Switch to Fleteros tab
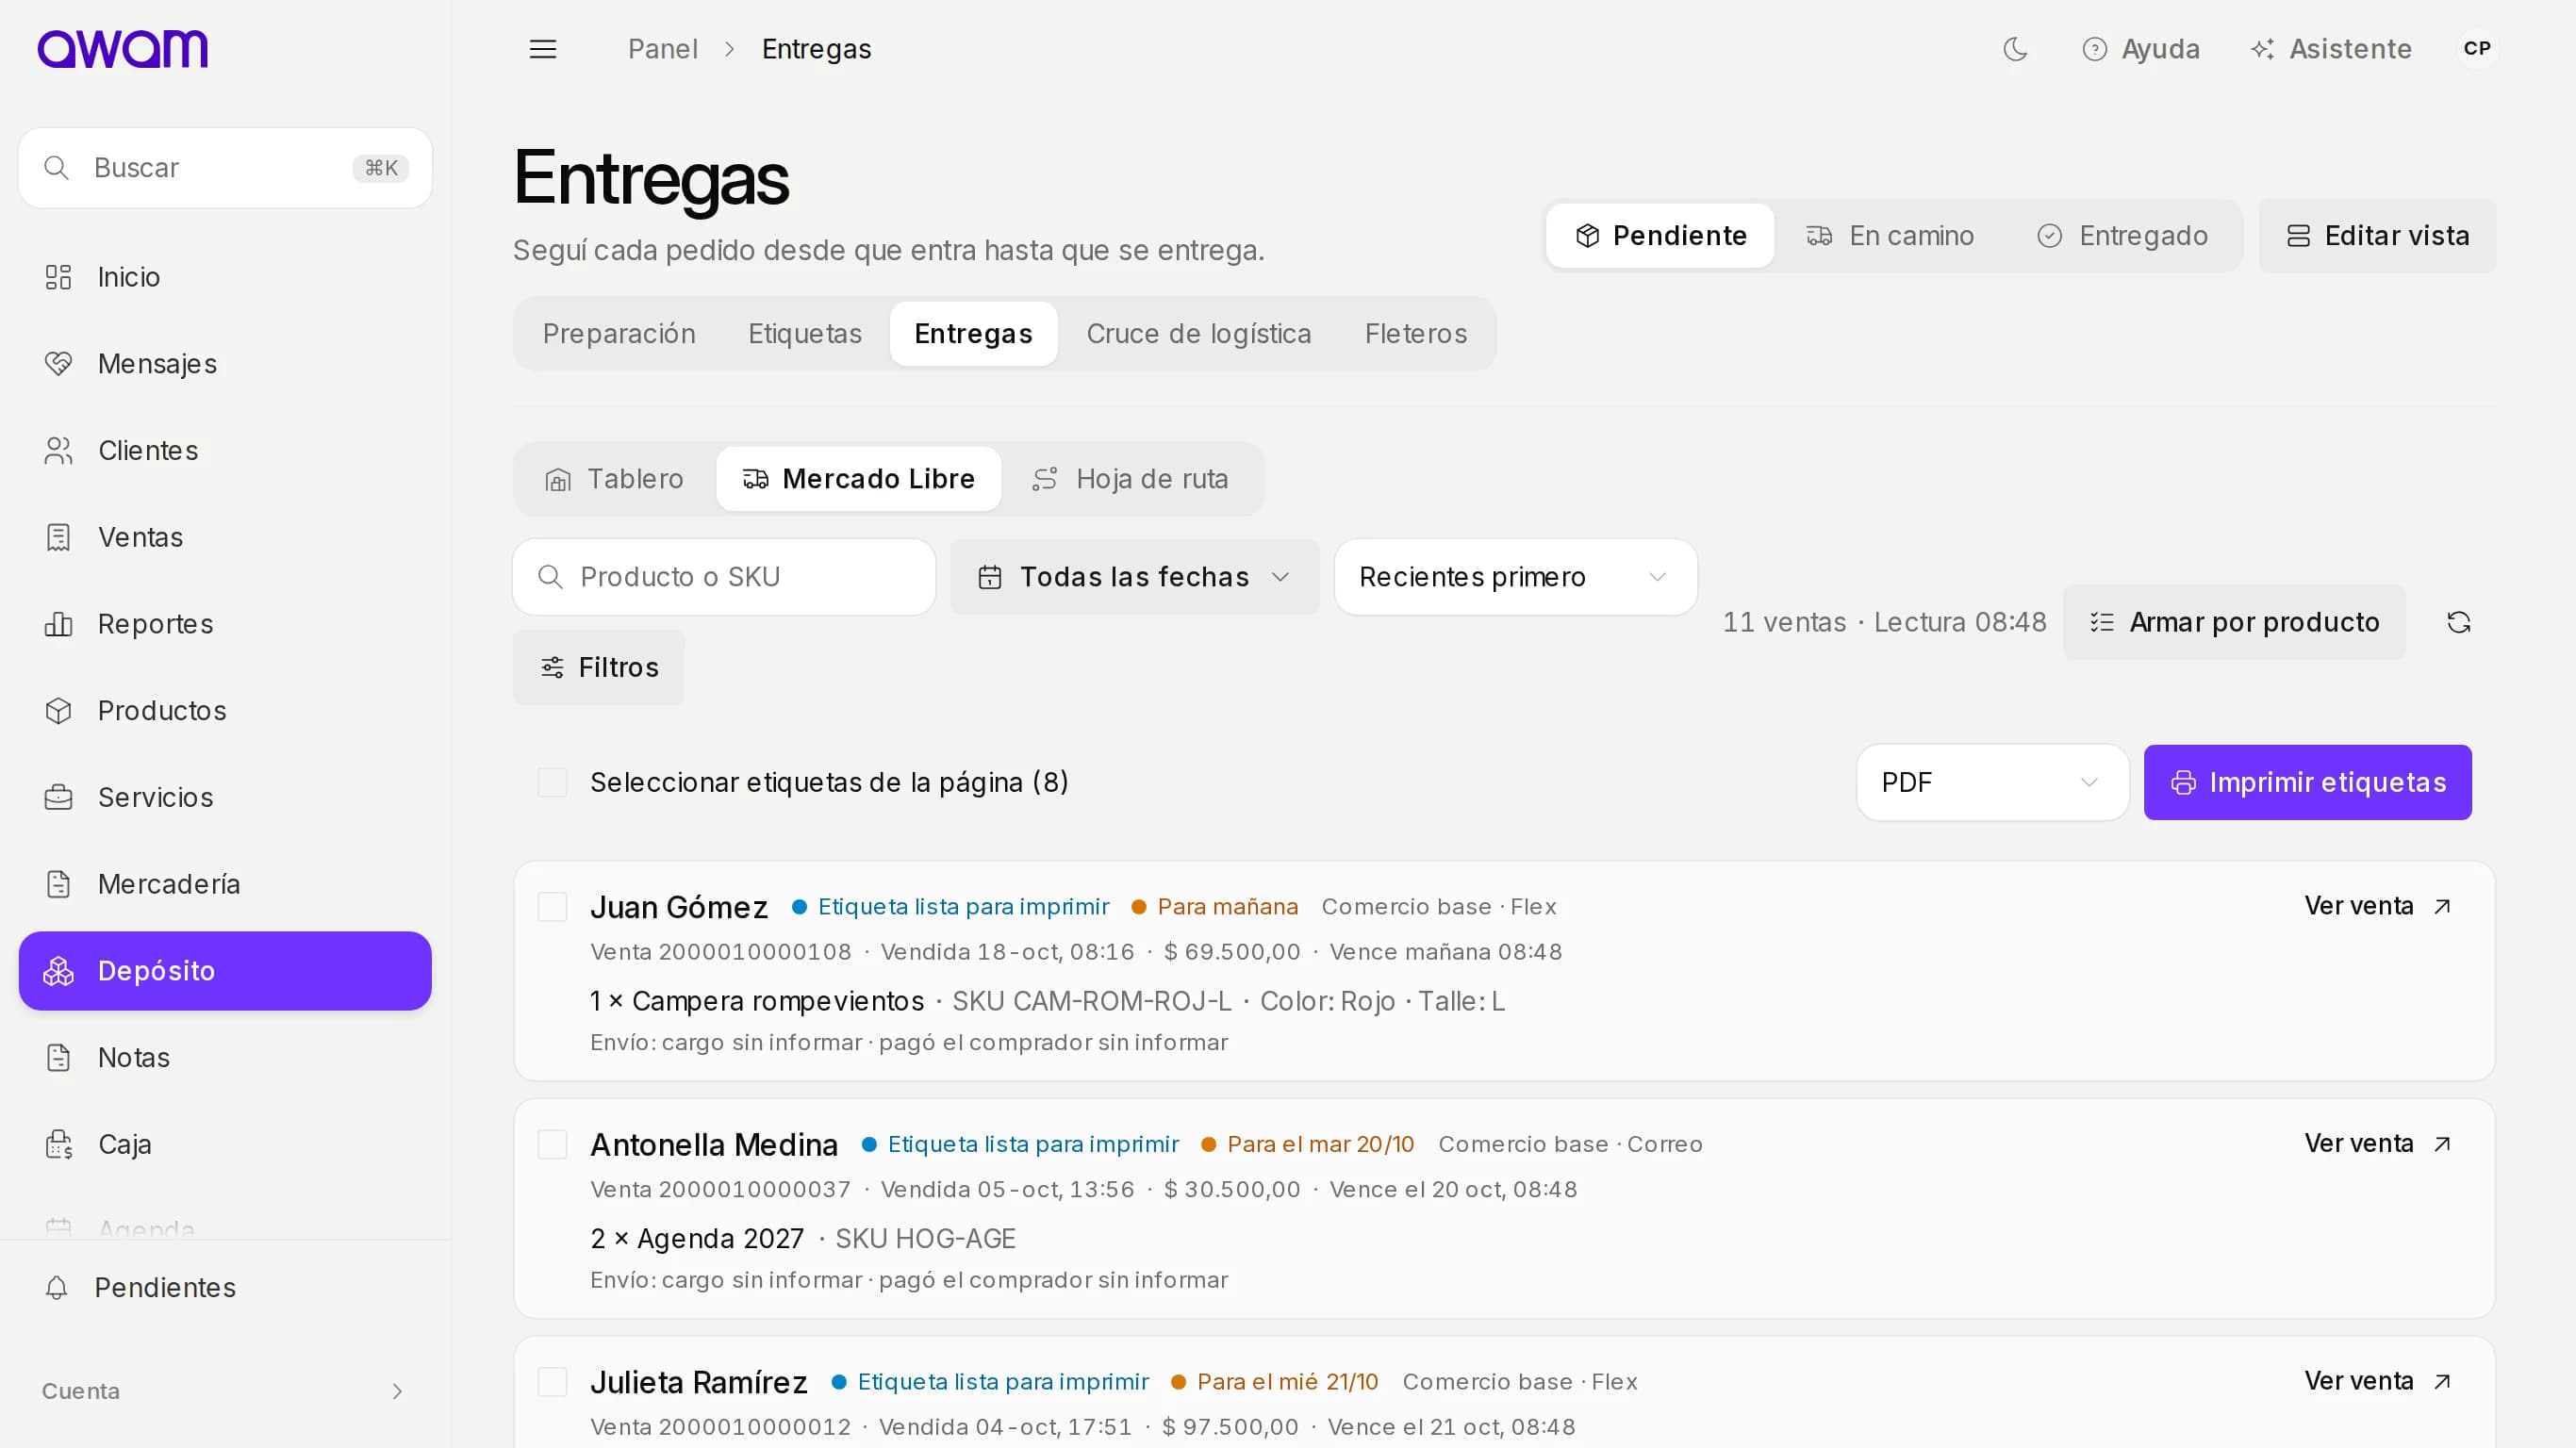2576x1448 pixels. coord(1416,334)
